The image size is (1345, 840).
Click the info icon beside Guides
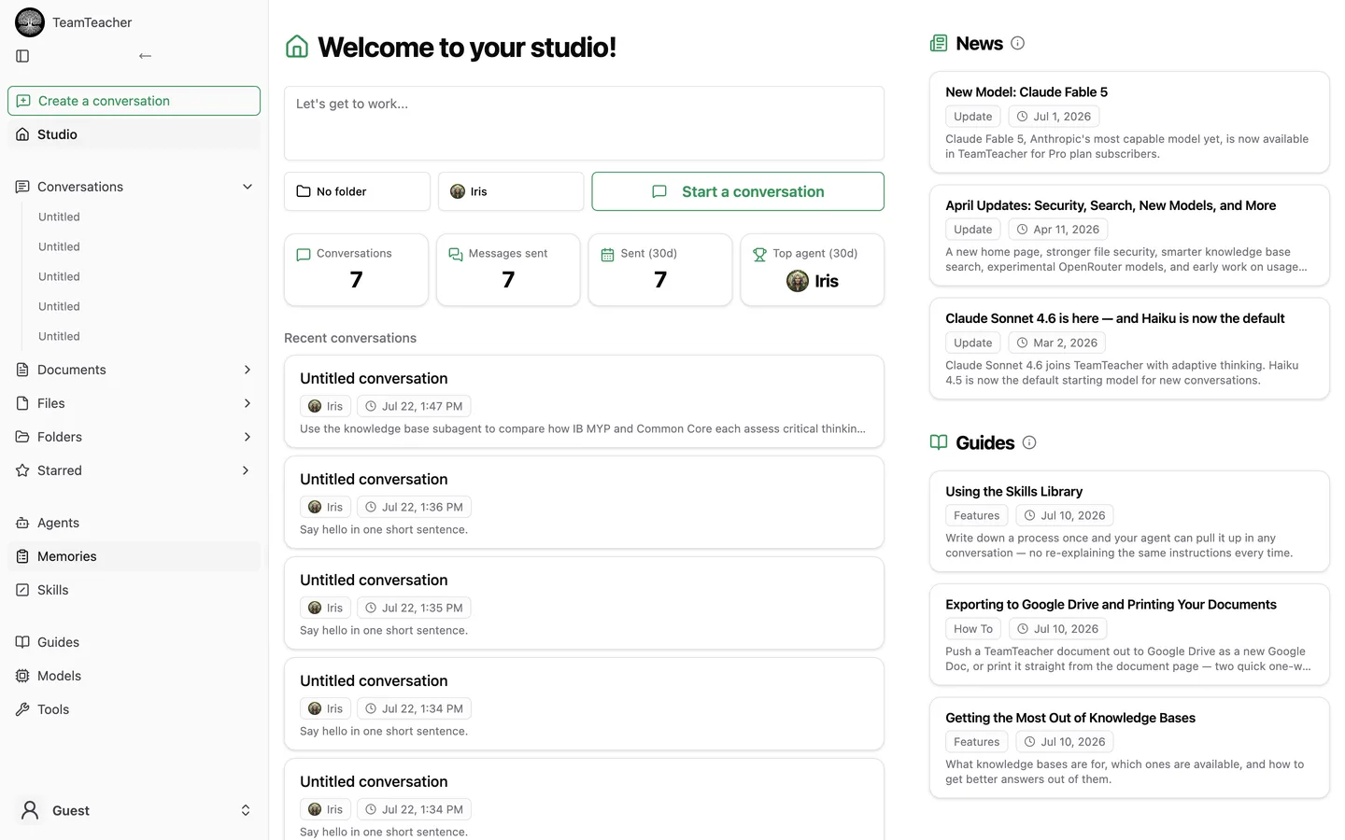click(x=1029, y=442)
